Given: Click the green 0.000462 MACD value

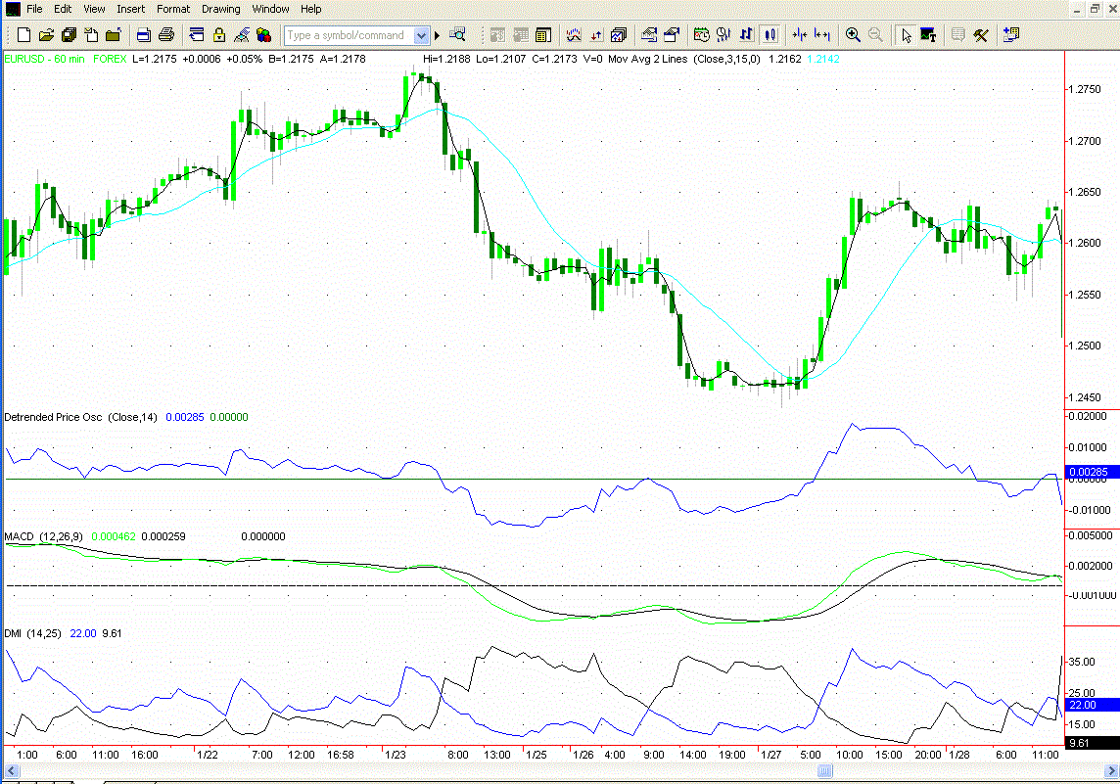Looking at the screenshot, I should click(x=114, y=536).
